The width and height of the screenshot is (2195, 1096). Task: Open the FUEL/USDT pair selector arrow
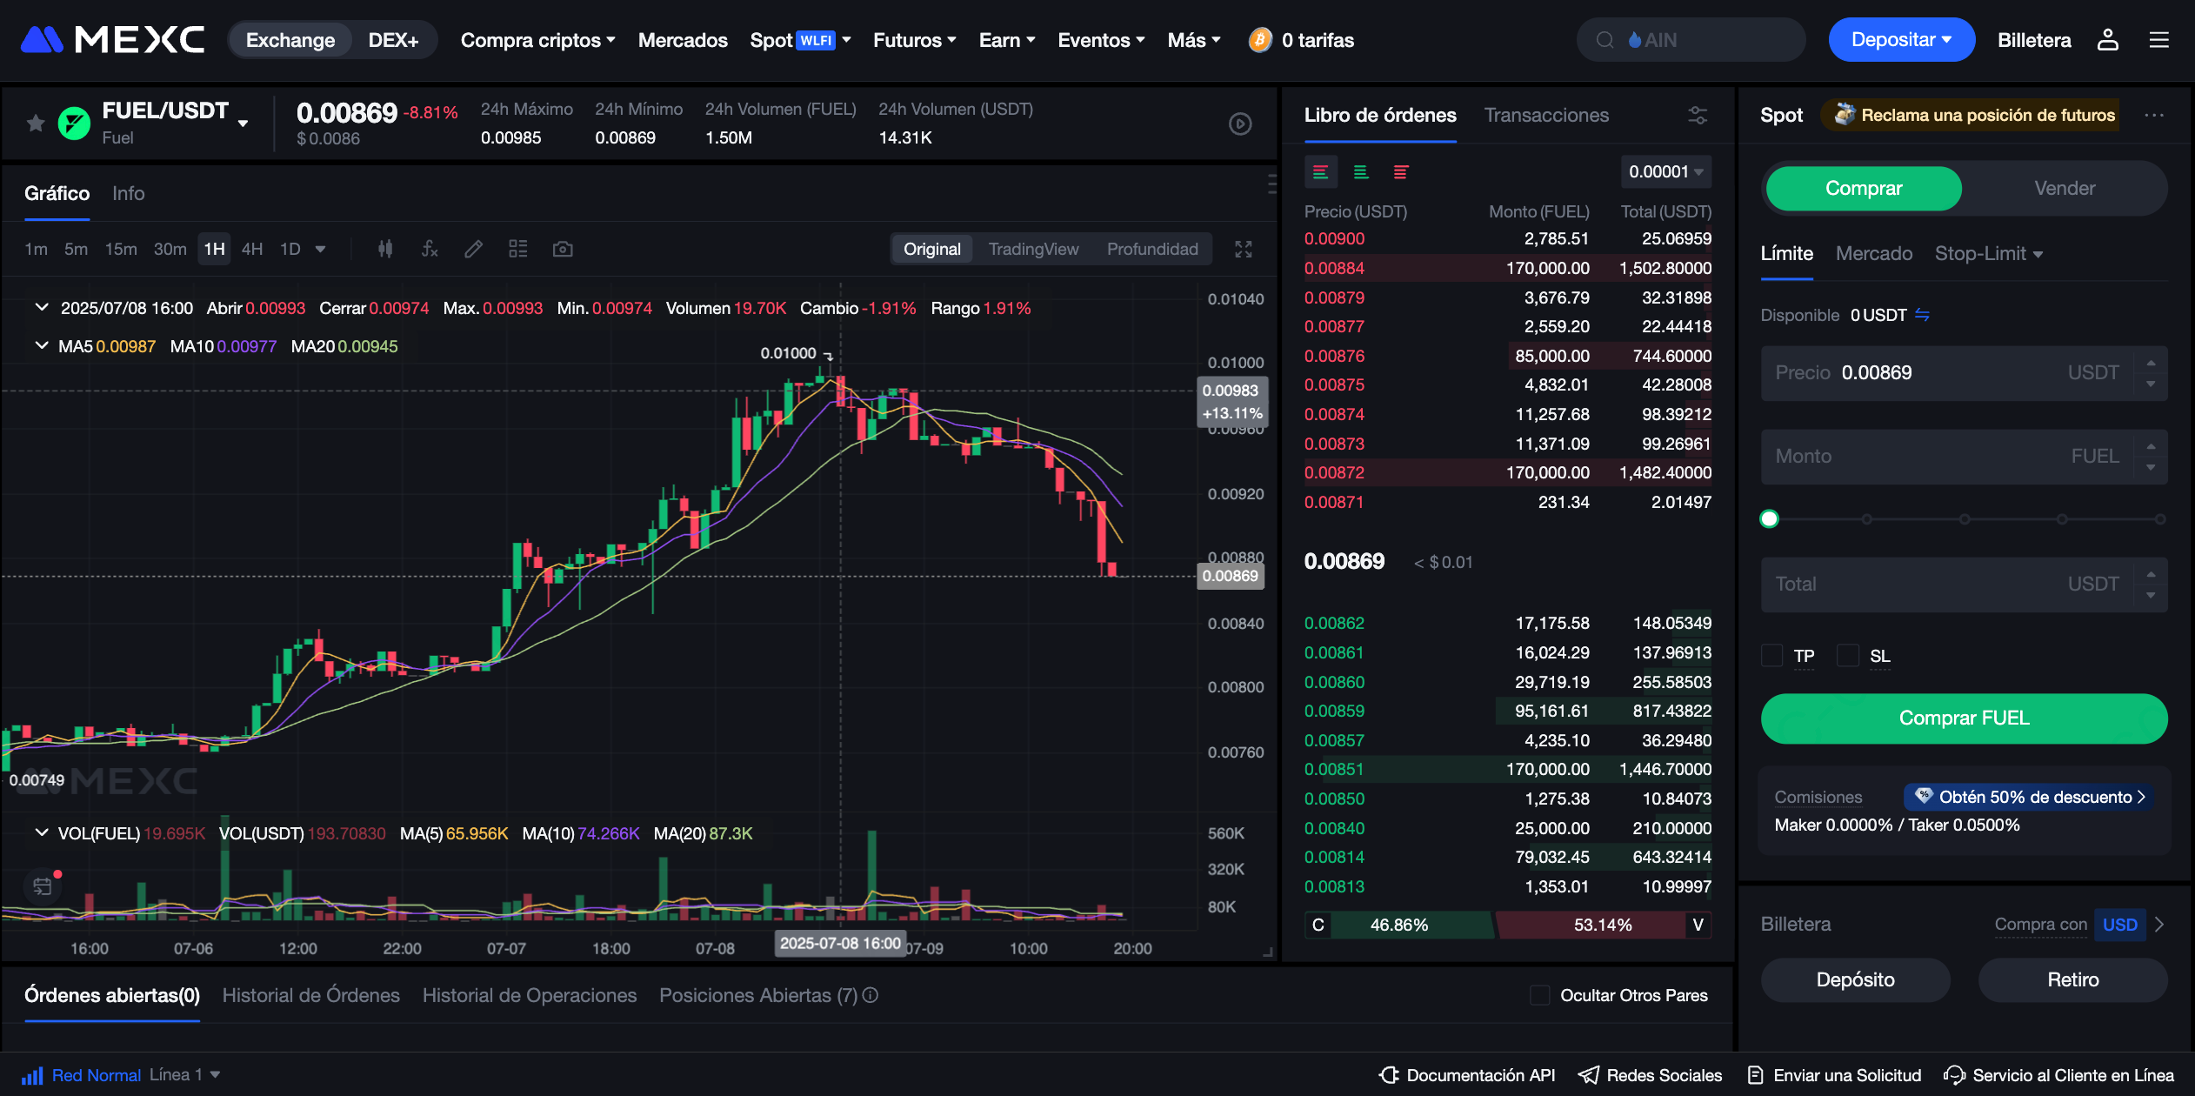pyautogui.click(x=244, y=124)
